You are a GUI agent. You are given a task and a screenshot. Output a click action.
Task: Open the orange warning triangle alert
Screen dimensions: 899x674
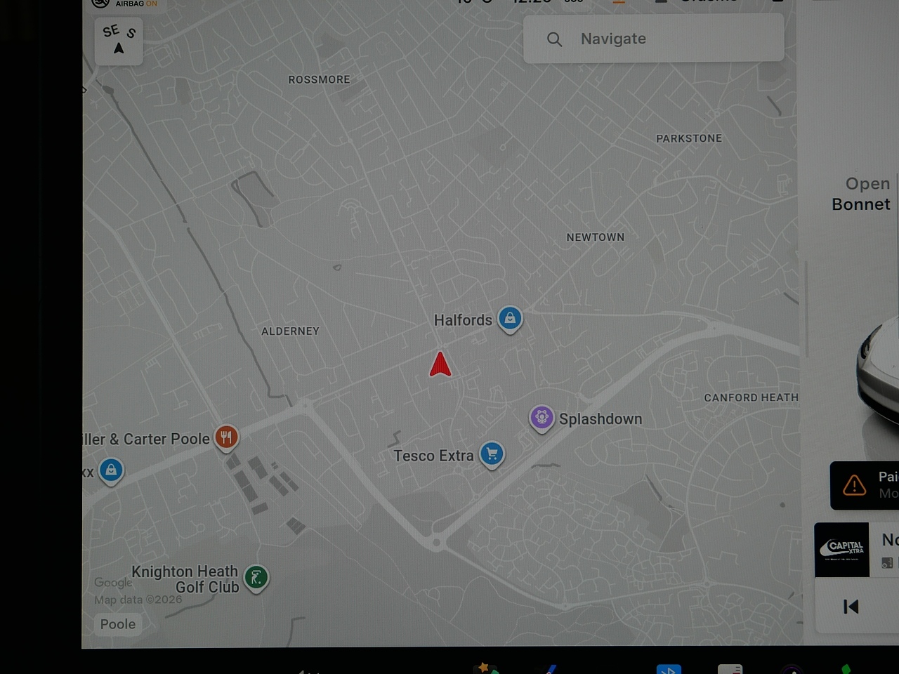click(854, 485)
